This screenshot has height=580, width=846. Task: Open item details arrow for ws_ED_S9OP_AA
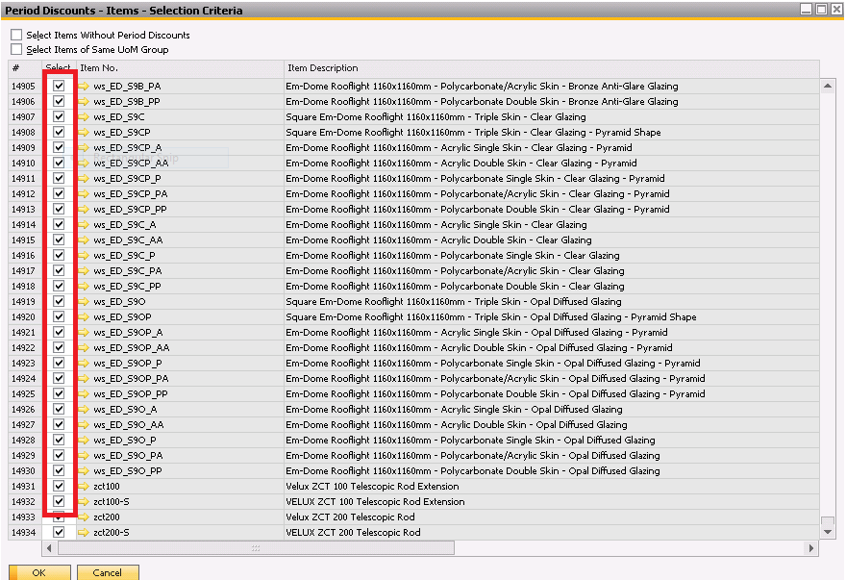(x=84, y=348)
